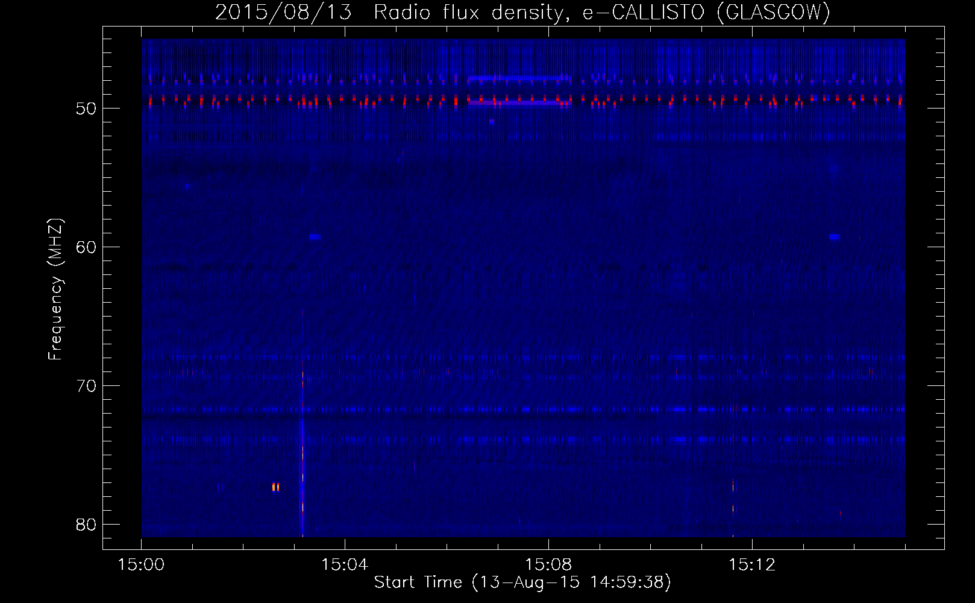Click the 15:12 time tick label

point(751,565)
